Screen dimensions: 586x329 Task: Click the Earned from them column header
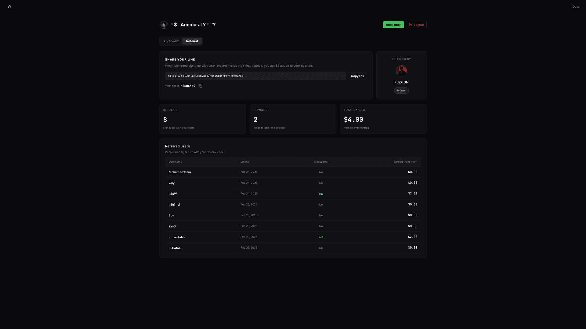(405, 162)
